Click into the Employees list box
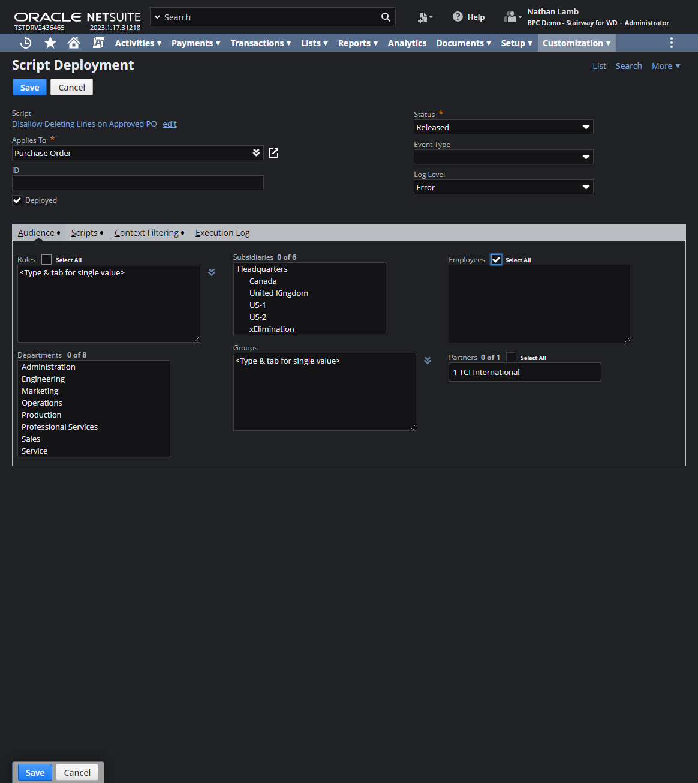The width and height of the screenshot is (698, 783). [539, 304]
